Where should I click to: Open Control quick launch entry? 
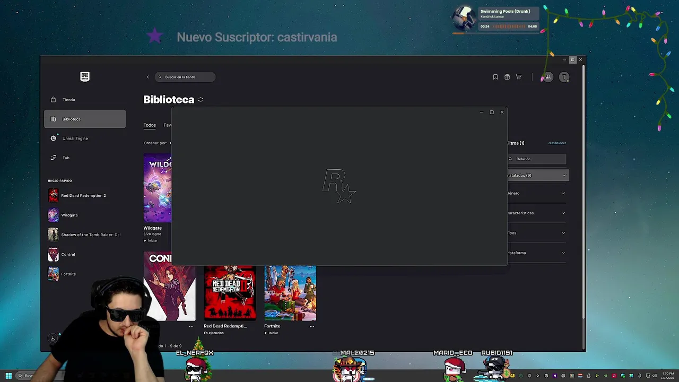(62, 254)
